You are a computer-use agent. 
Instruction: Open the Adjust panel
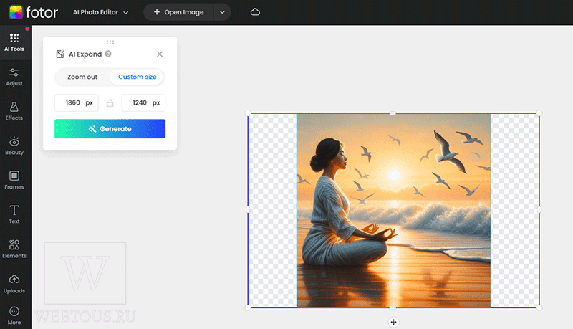pos(14,77)
